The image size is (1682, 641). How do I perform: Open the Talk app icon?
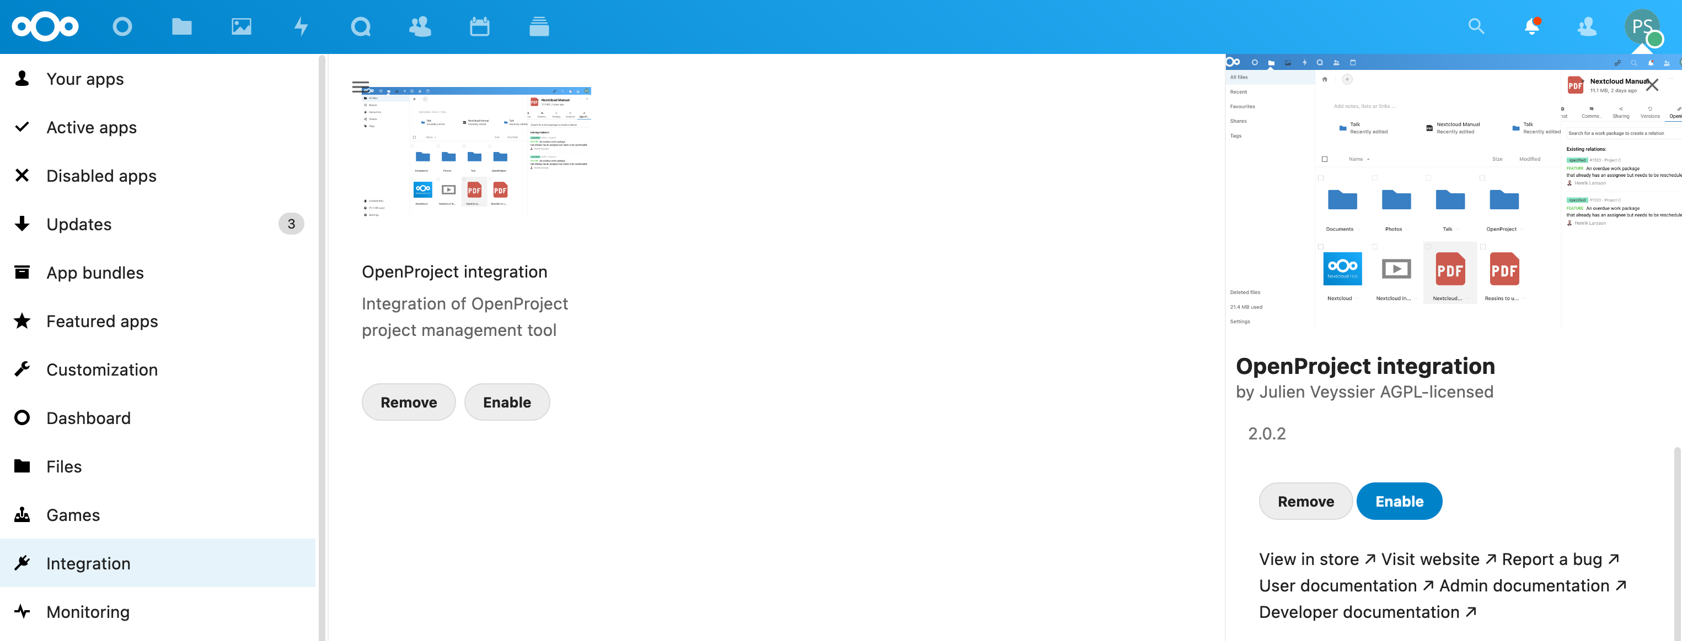(361, 27)
